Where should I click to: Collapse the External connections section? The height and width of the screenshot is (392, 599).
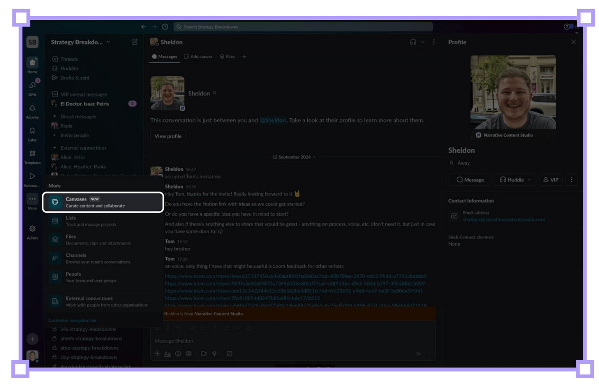[54, 148]
